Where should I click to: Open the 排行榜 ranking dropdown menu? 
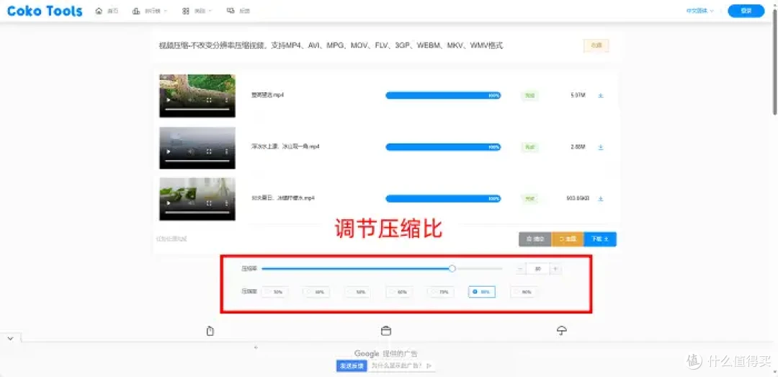(x=150, y=11)
